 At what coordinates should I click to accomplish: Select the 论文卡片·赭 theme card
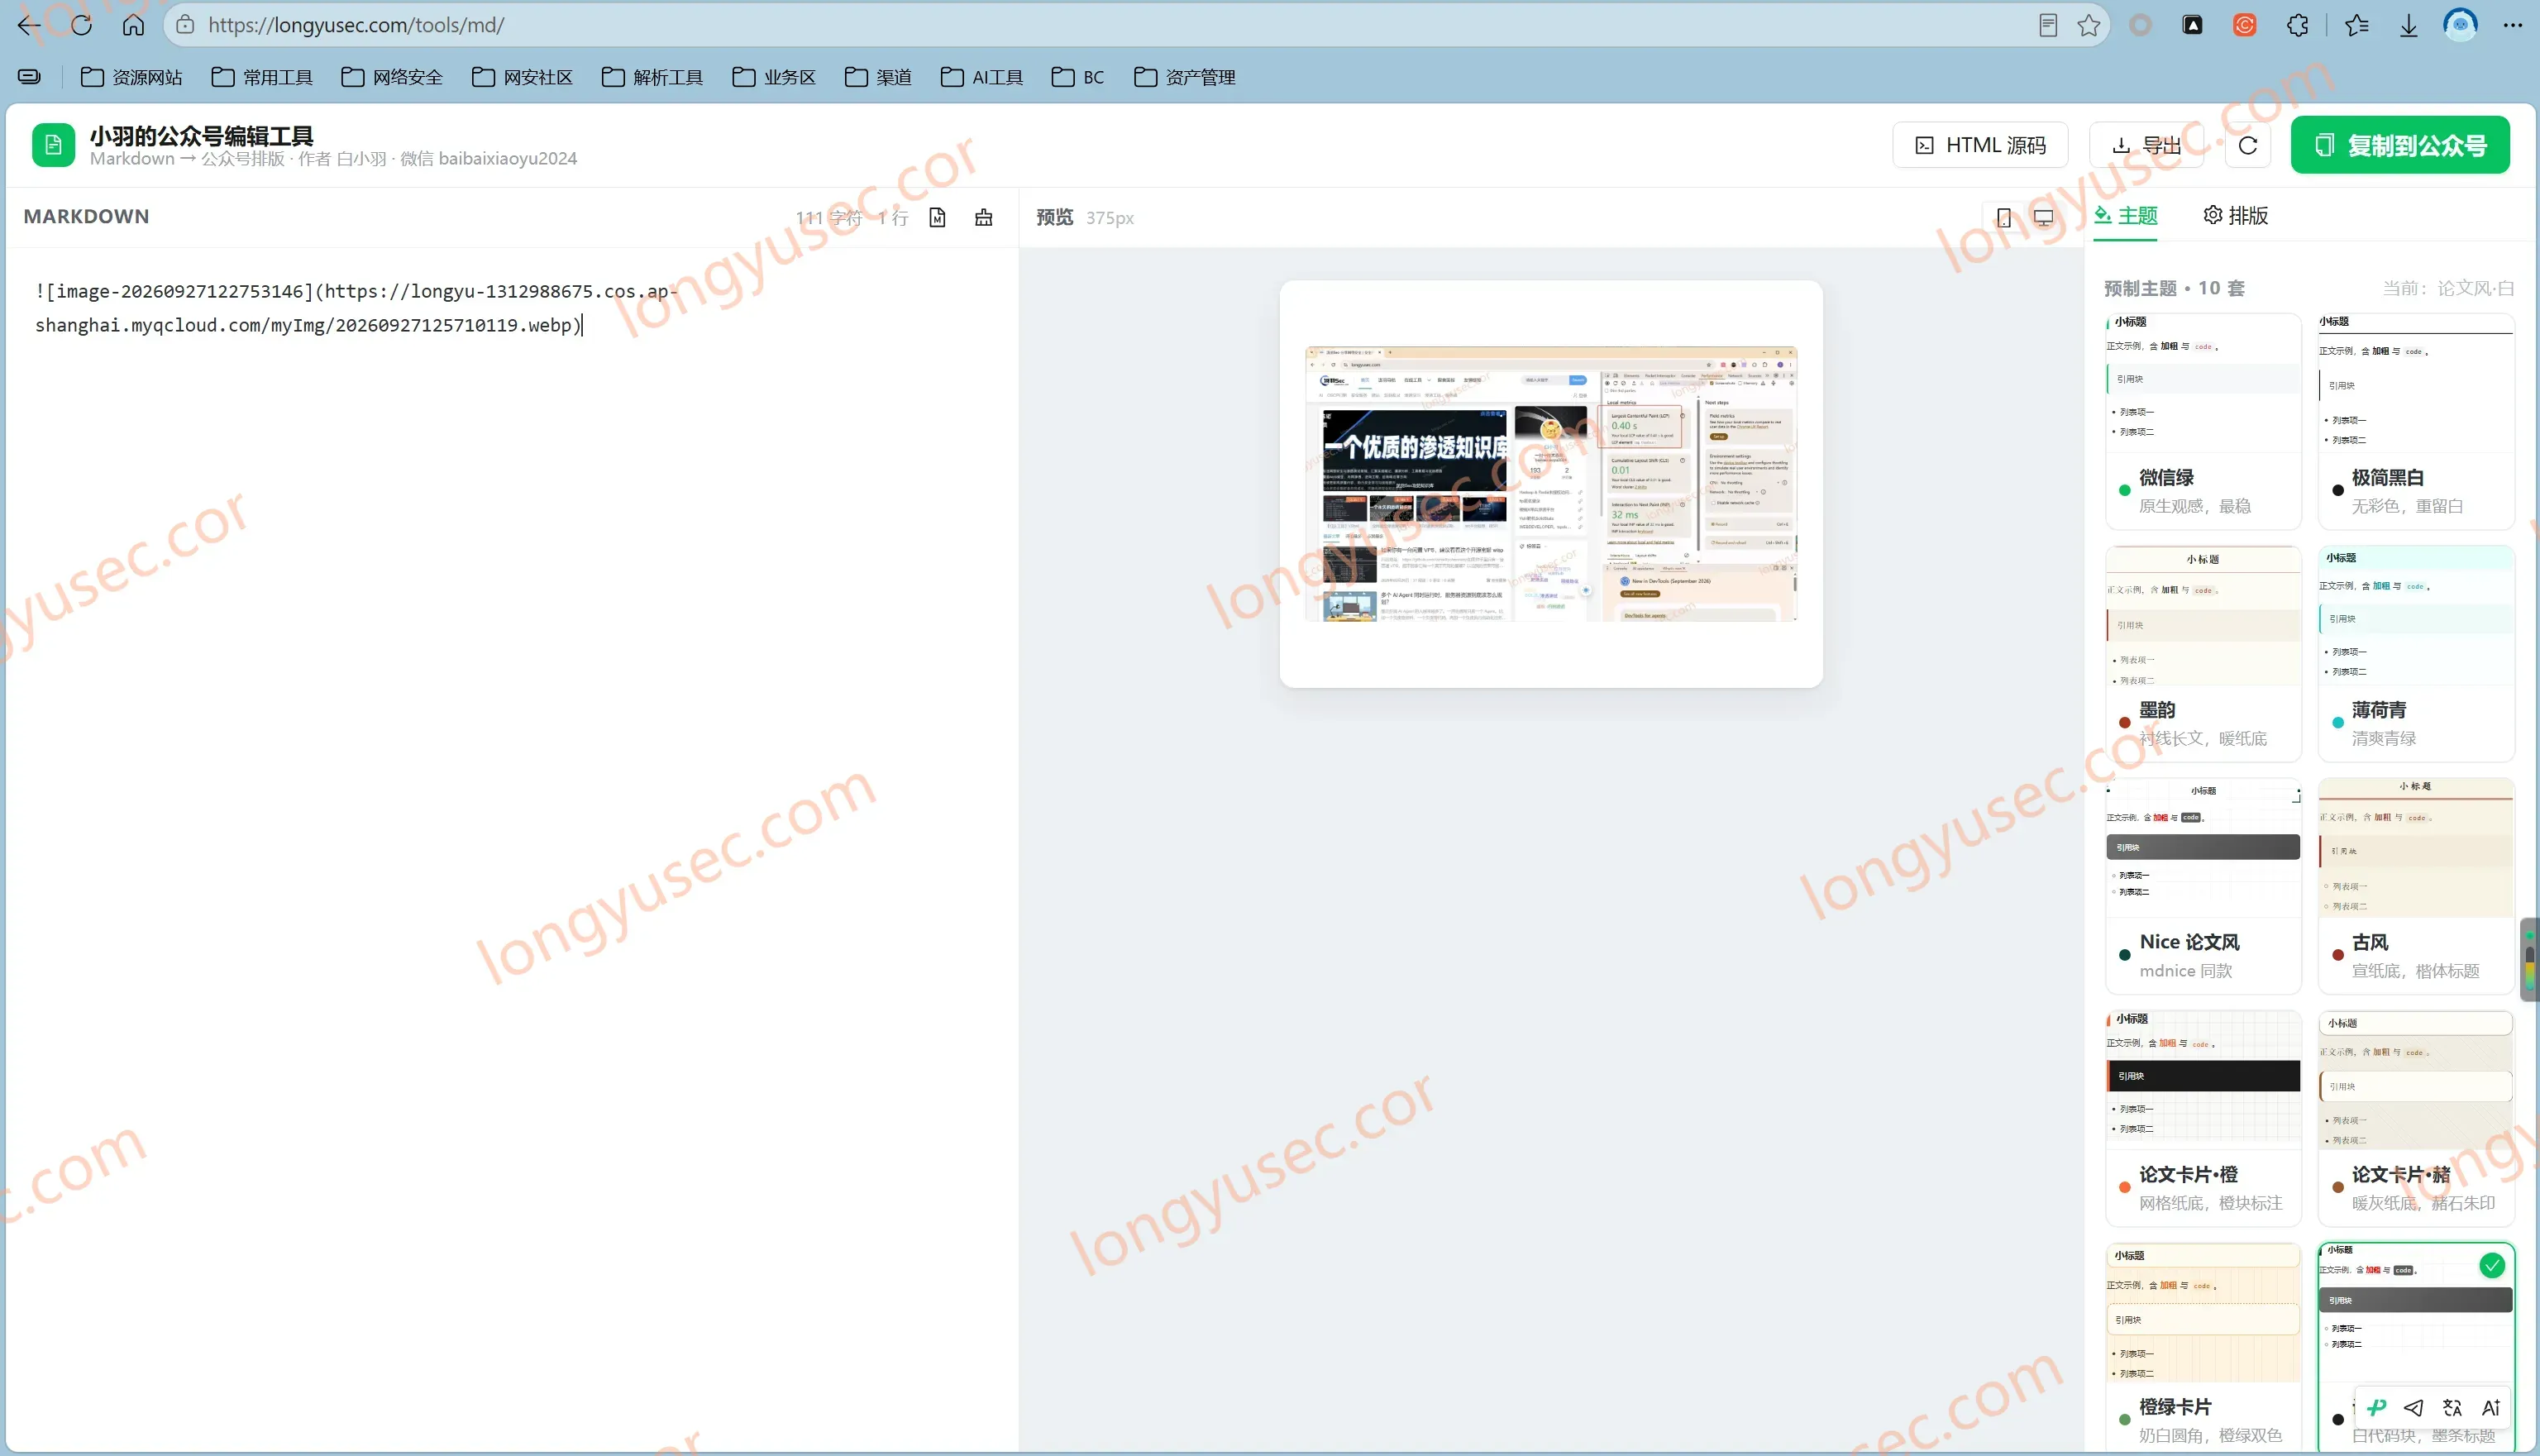(x=2416, y=1118)
